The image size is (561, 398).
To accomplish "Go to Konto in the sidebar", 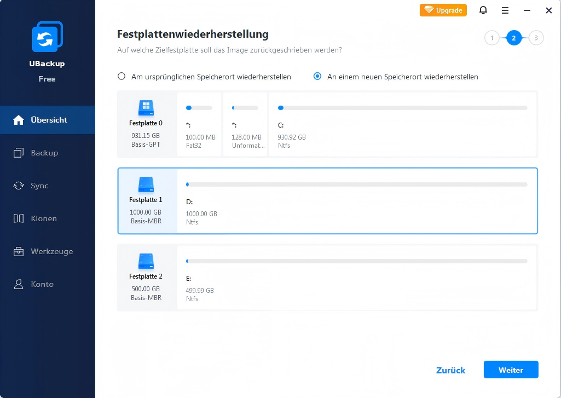I will [42, 284].
